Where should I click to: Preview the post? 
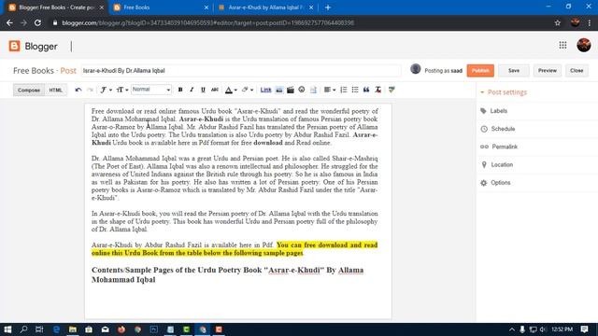tap(548, 71)
